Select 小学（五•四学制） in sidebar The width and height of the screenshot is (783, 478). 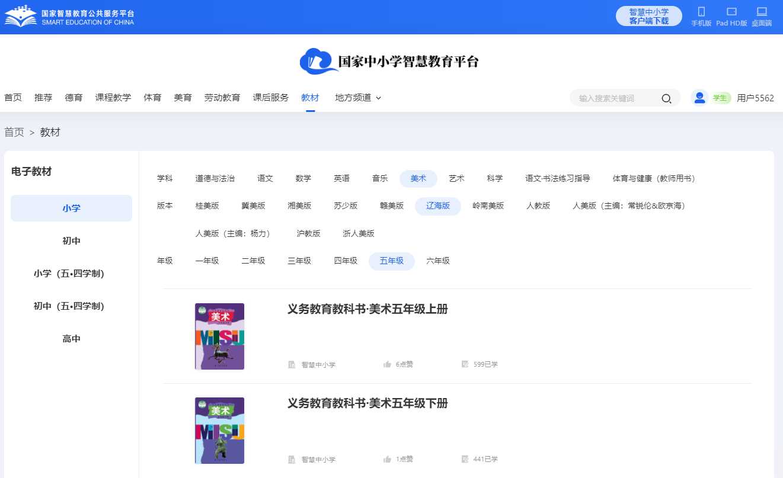point(71,274)
